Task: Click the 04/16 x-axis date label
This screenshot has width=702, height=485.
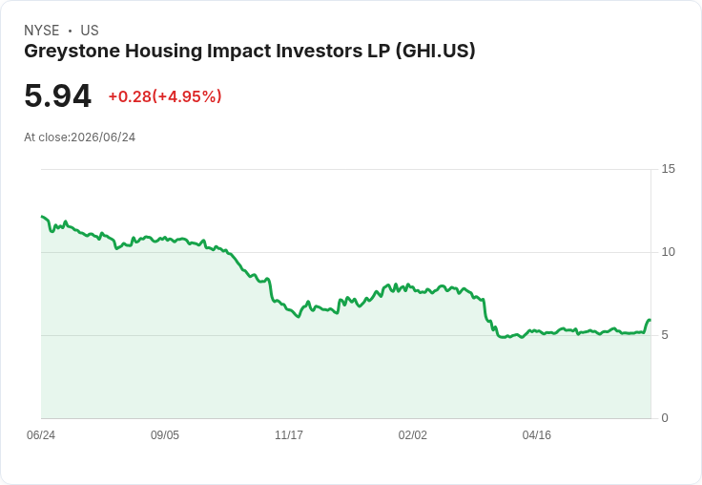Action: click(536, 435)
